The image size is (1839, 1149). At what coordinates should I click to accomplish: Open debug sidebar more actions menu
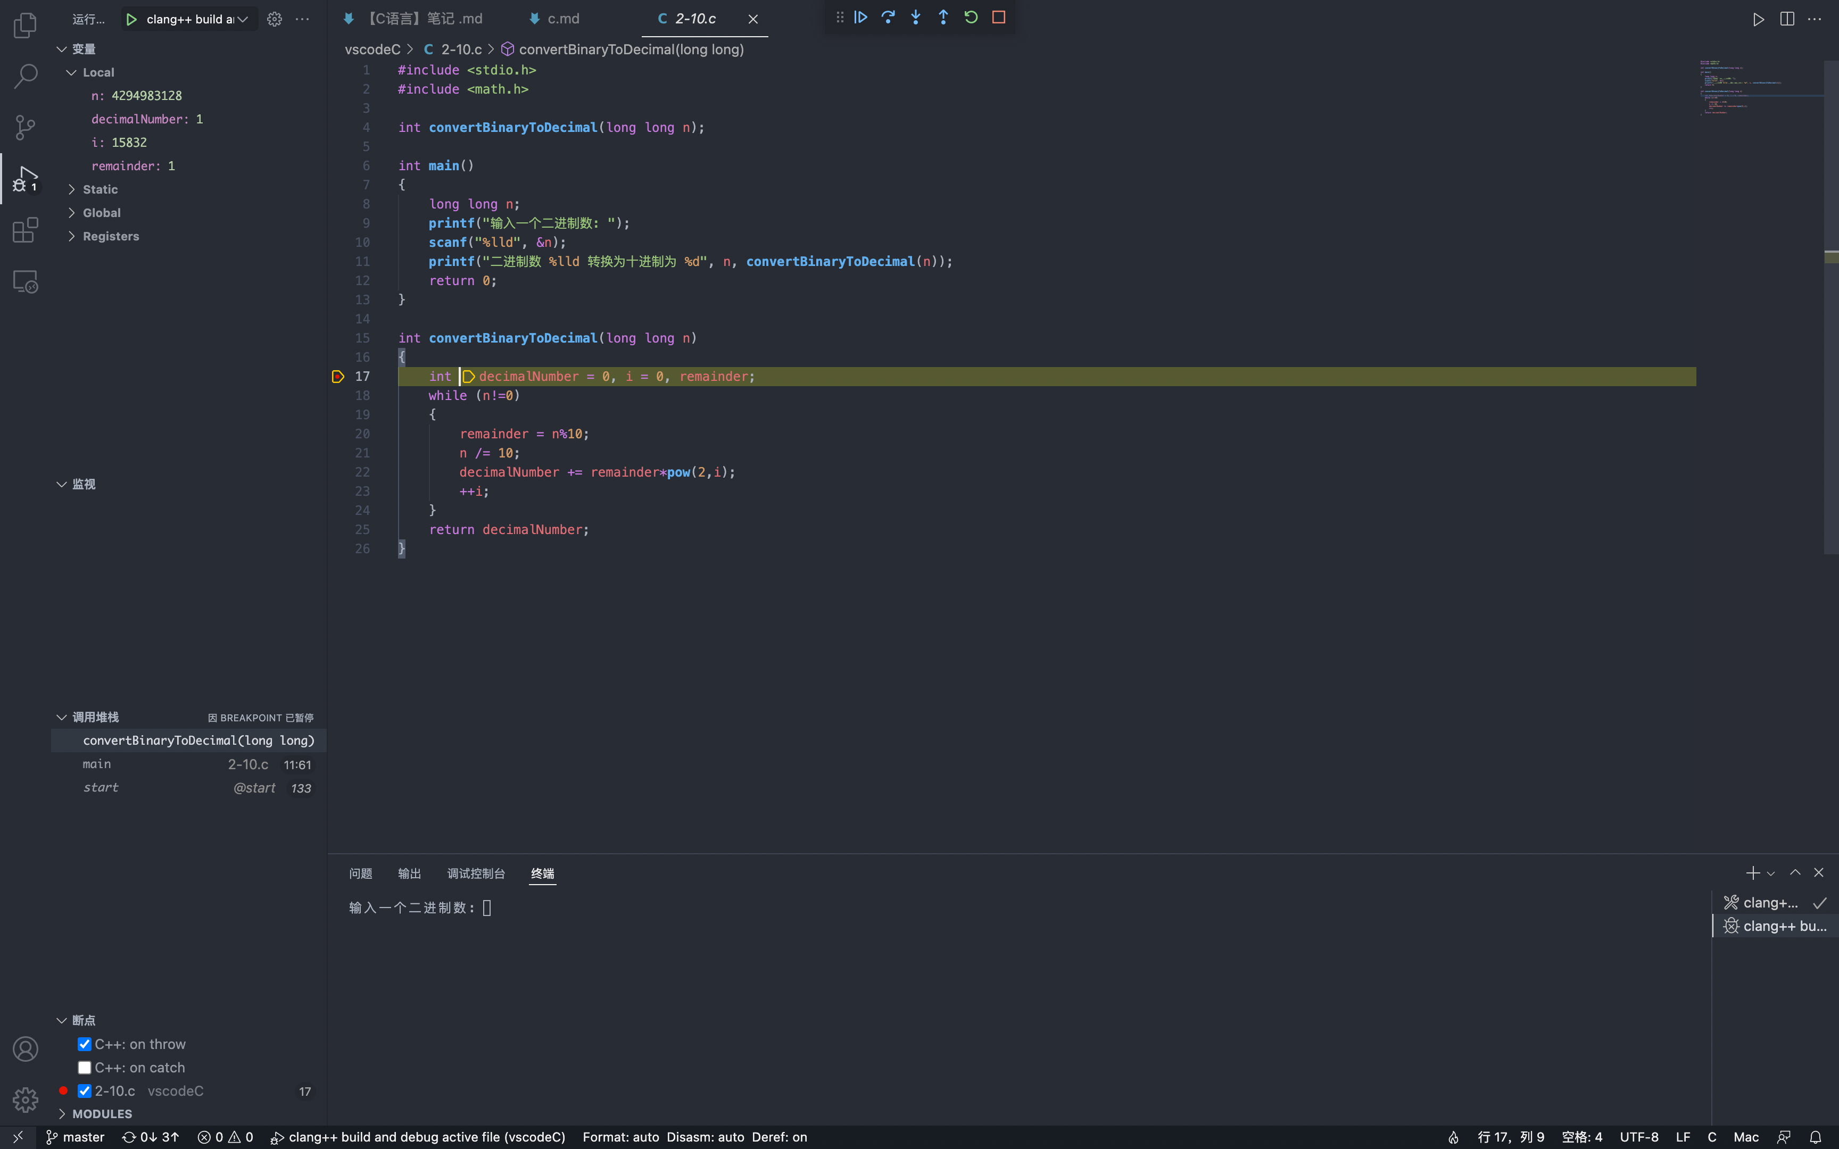(302, 19)
